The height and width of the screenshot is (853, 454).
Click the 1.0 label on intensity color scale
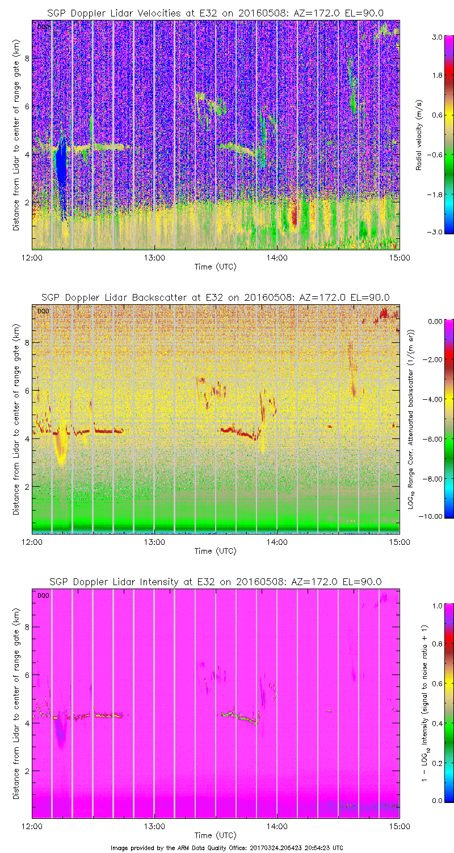pos(435,606)
